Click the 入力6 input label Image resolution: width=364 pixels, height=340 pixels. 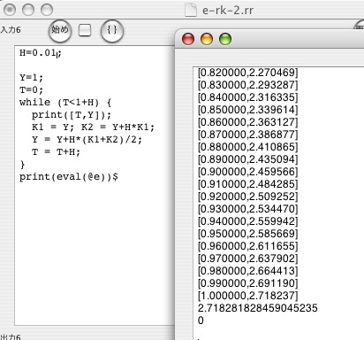pos(11,30)
